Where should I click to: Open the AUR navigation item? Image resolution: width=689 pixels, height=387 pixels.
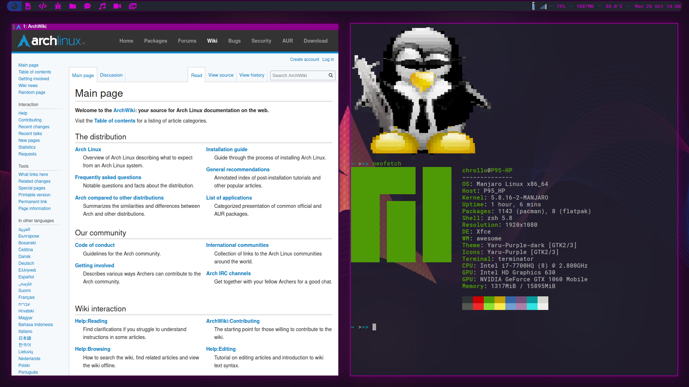(x=287, y=41)
